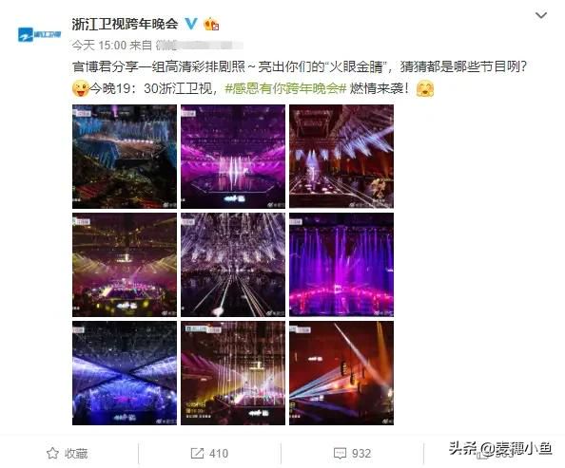Open the first aerial stage thumbnail

125,157
